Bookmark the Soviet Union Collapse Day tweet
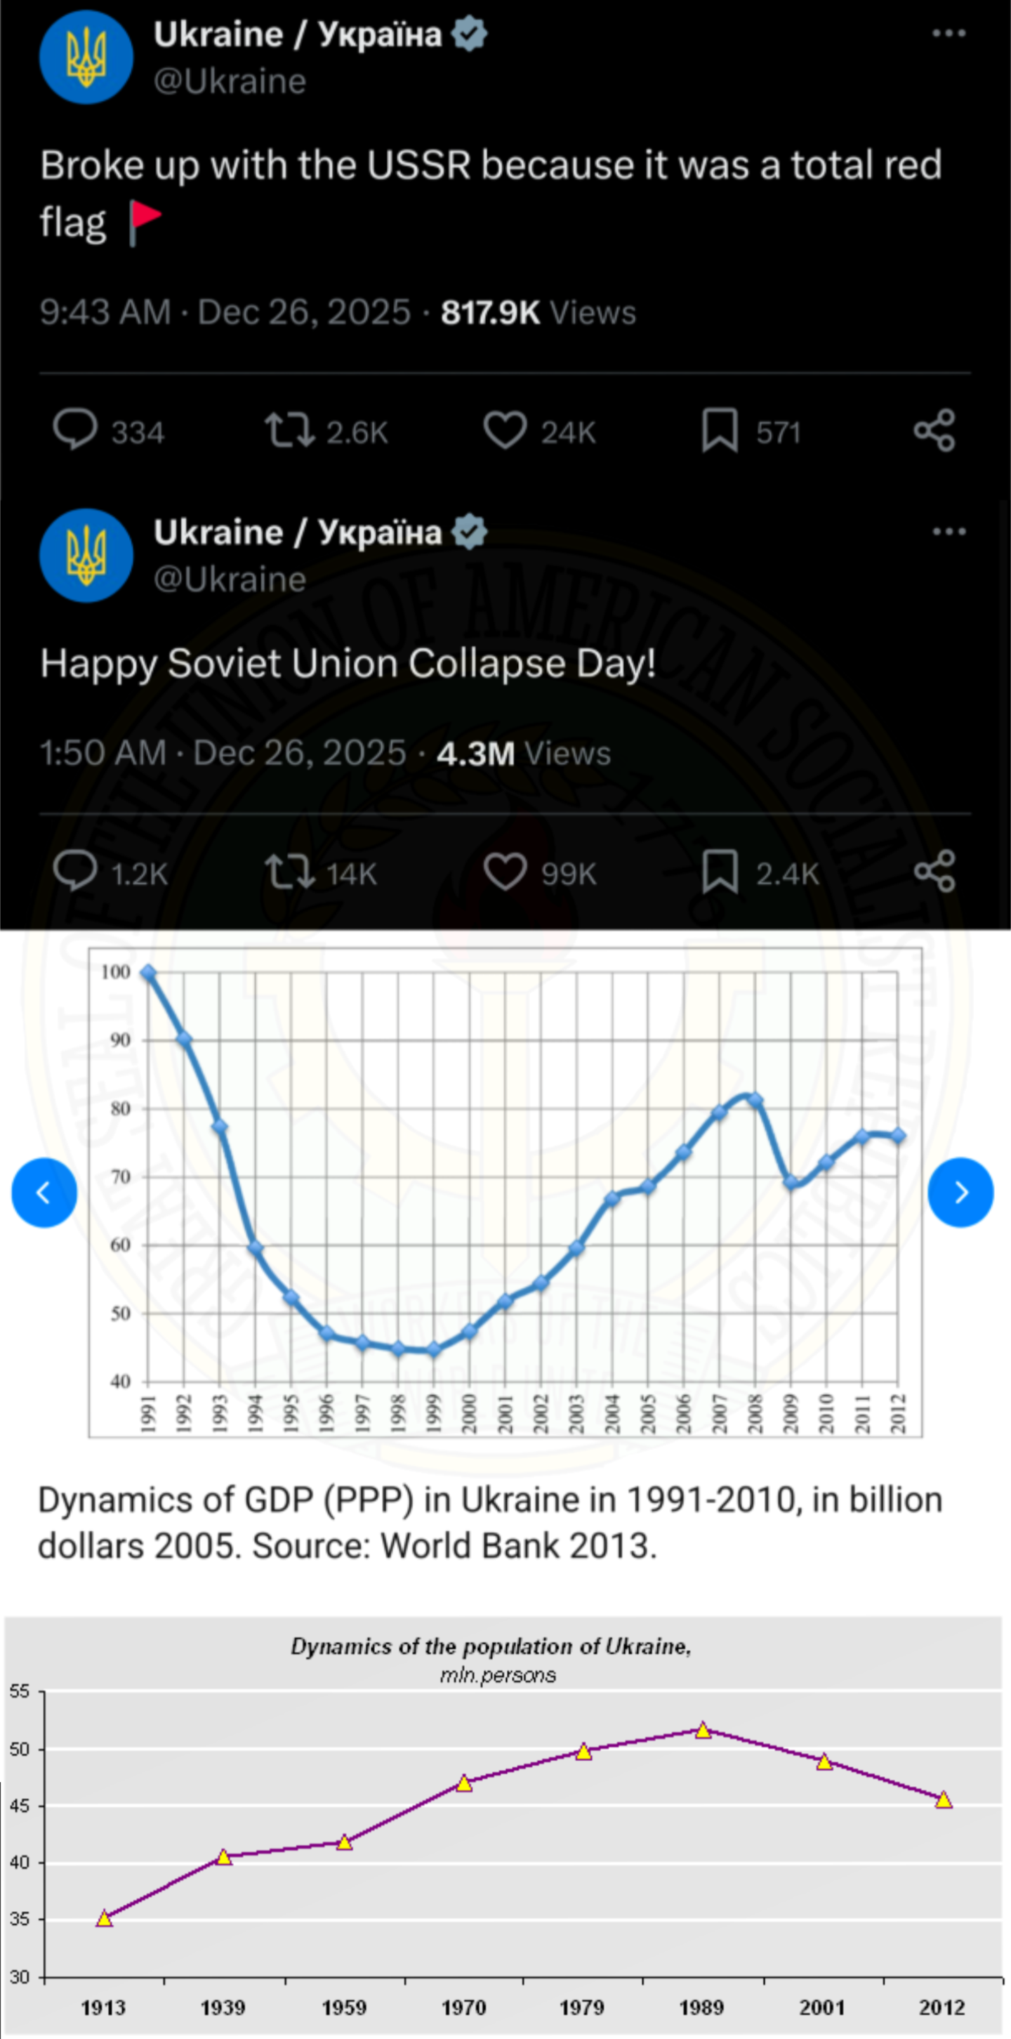The width and height of the screenshot is (1011, 2039). tap(719, 871)
